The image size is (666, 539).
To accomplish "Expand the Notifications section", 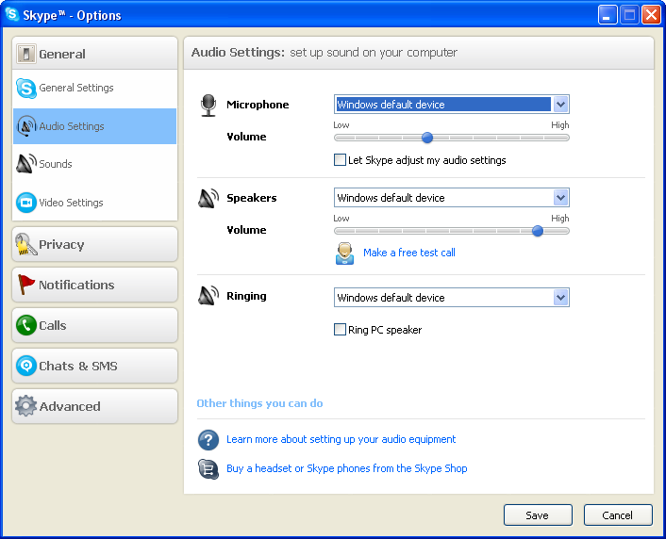I will (94, 285).
